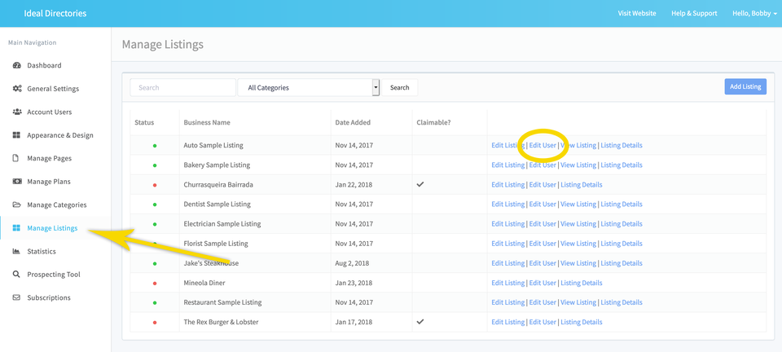
Task: Click the Date Added column header
Action: pyautogui.click(x=353, y=123)
